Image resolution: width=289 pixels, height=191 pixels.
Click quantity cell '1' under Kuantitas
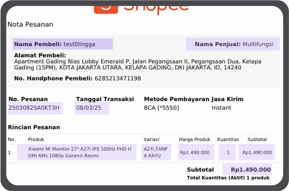[x=228, y=152]
